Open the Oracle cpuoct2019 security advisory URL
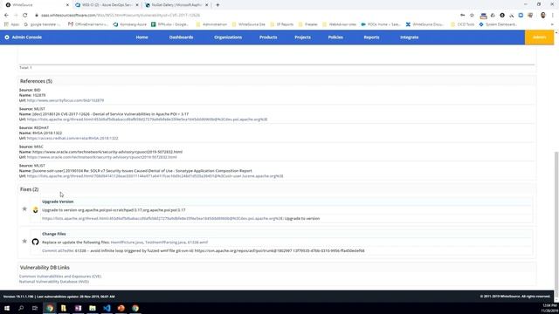Screen dimensions: 559x314 (x=102, y=157)
